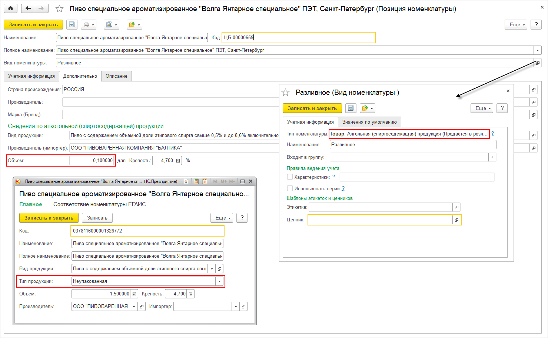
Task: Open help in the ЕГАИС window
Action: (242, 218)
